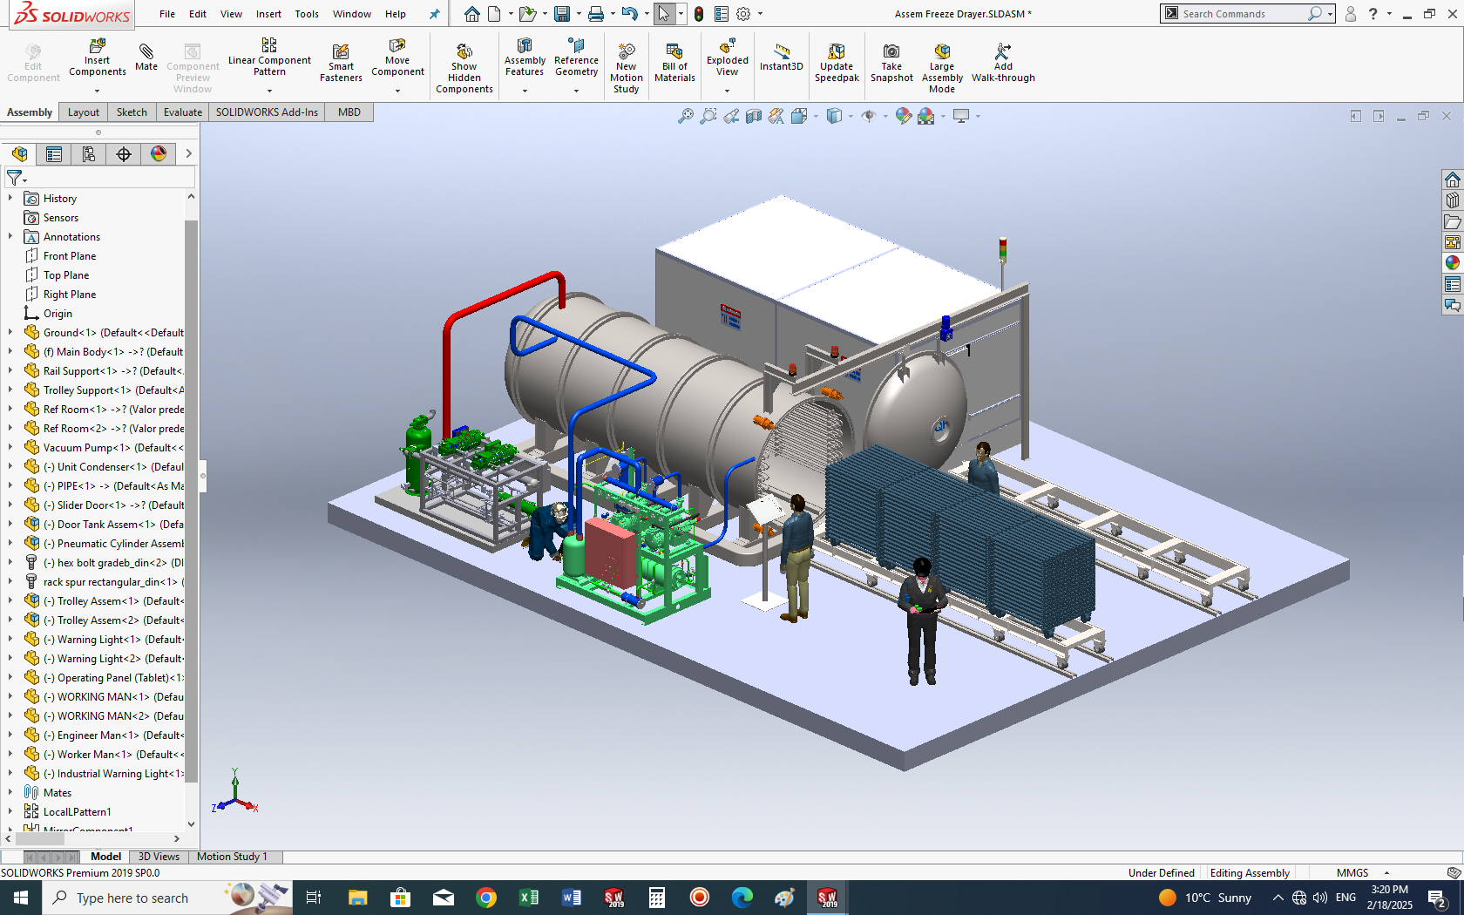This screenshot has width=1464, height=915.
Task: Create a New Motion Study
Action: click(x=626, y=68)
